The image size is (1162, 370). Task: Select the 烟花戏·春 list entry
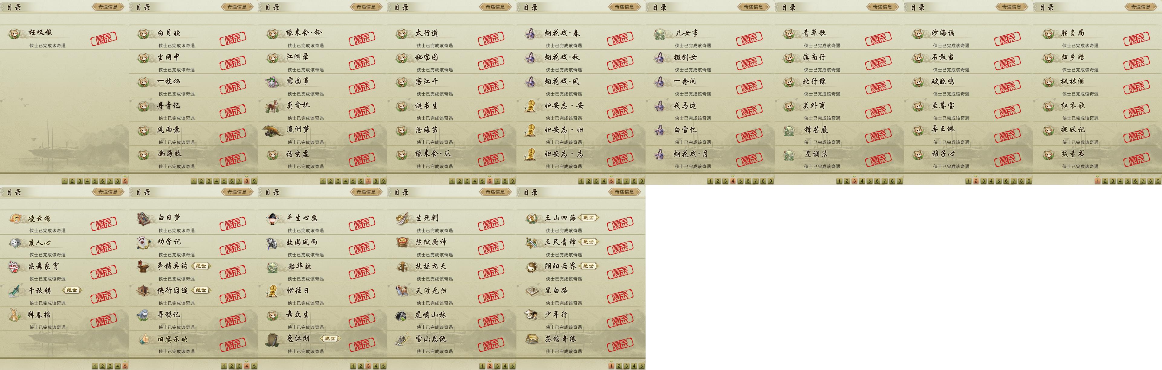tap(581, 37)
